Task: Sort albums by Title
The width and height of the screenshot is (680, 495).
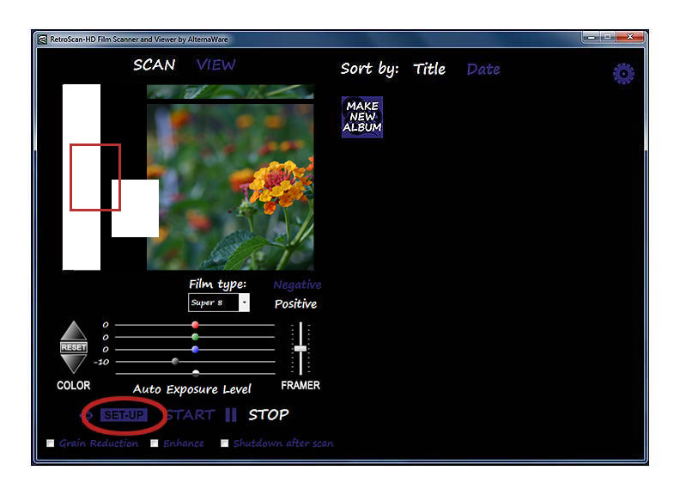Action: pos(429,70)
